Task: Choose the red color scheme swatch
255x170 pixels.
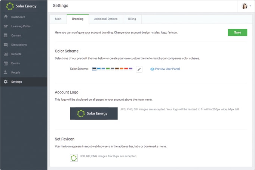Action: (126, 69)
